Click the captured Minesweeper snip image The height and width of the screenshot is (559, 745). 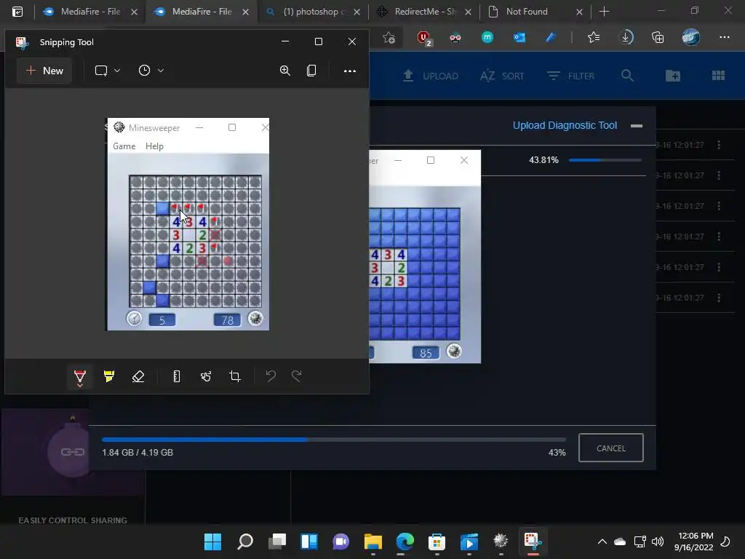click(187, 224)
